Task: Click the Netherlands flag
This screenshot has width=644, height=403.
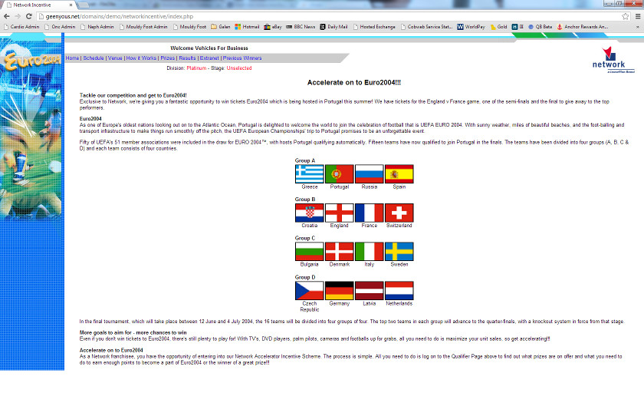Action: coord(399,291)
